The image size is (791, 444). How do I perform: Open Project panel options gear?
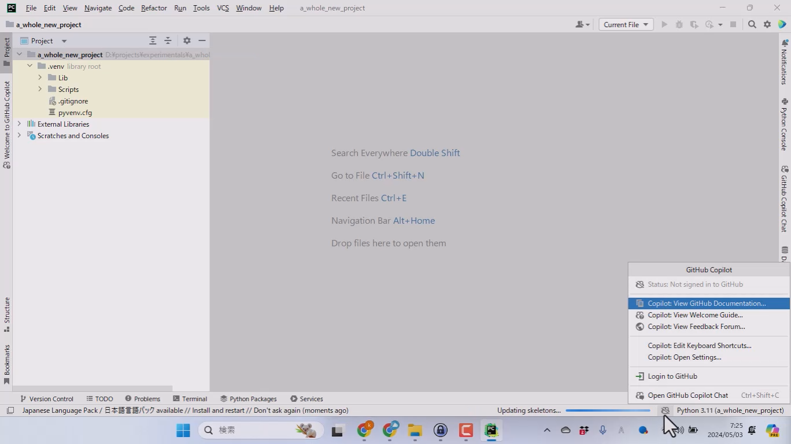[187, 40]
